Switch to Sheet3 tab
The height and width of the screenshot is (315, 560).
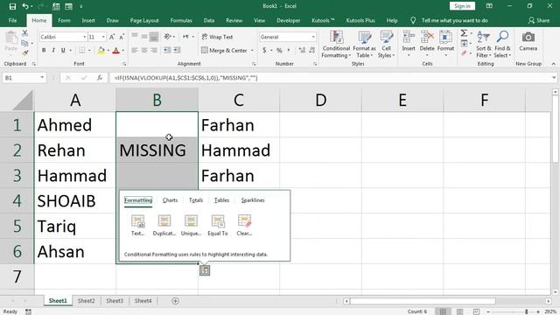click(115, 301)
